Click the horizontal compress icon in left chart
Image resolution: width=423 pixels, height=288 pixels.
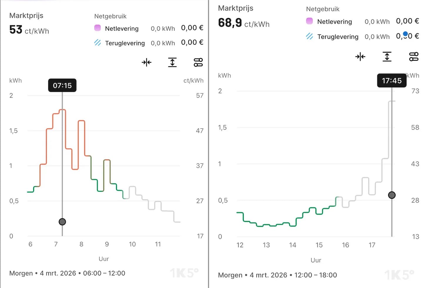tap(146, 62)
